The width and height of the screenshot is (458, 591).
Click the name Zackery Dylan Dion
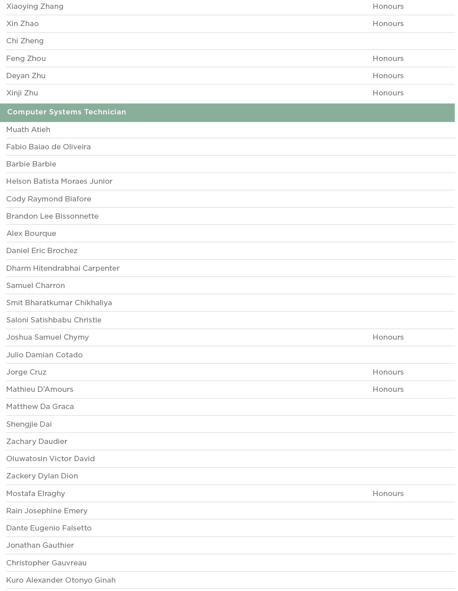coord(42,476)
